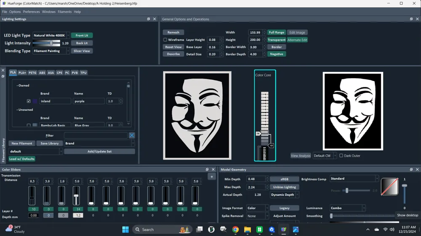
Task: Open the Brightness Comp Standard dropdown
Action: [x=354, y=178]
